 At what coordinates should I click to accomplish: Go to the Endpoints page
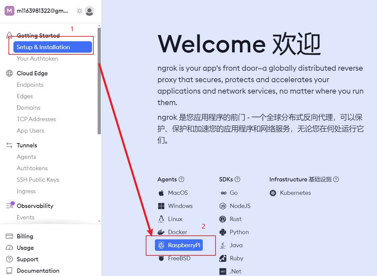click(x=30, y=85)
